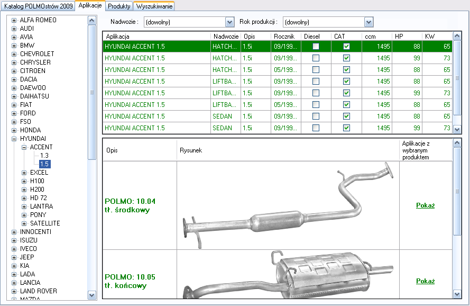Image resolution: width=470 pixels, height=306 pixels.
Task: Expand the LANTRA tree node
Action: (24, 206)
